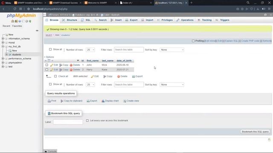Open the Insert tab
Viewport: 273px width, 153px height.
[x=116, y=20]
